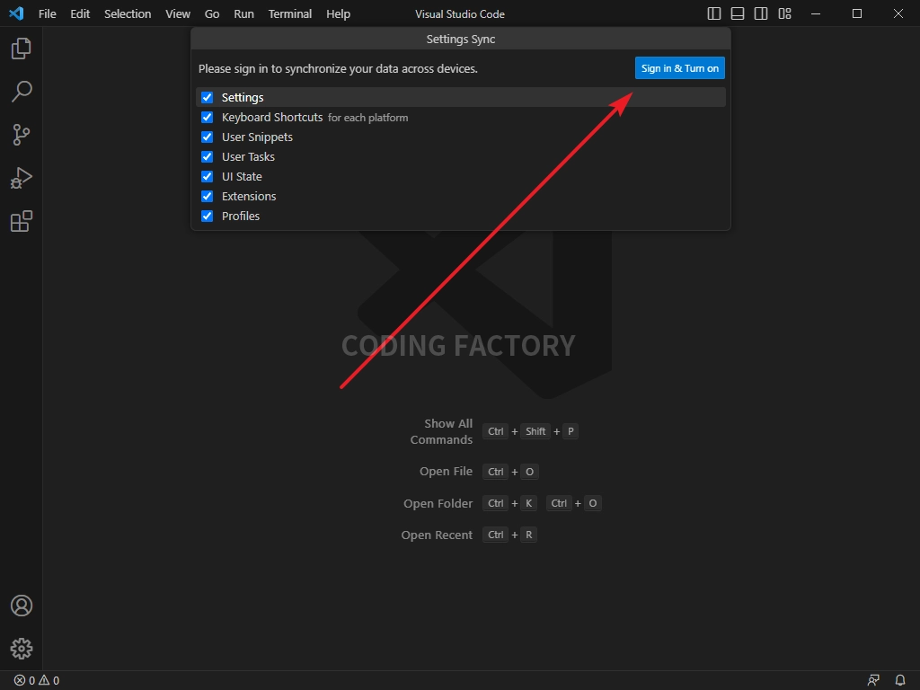Image resolution: width=920 pixels, height=690 pixels.
Task: Open the Edit menu
Action: pyautogui.click(x=80, y=13)
